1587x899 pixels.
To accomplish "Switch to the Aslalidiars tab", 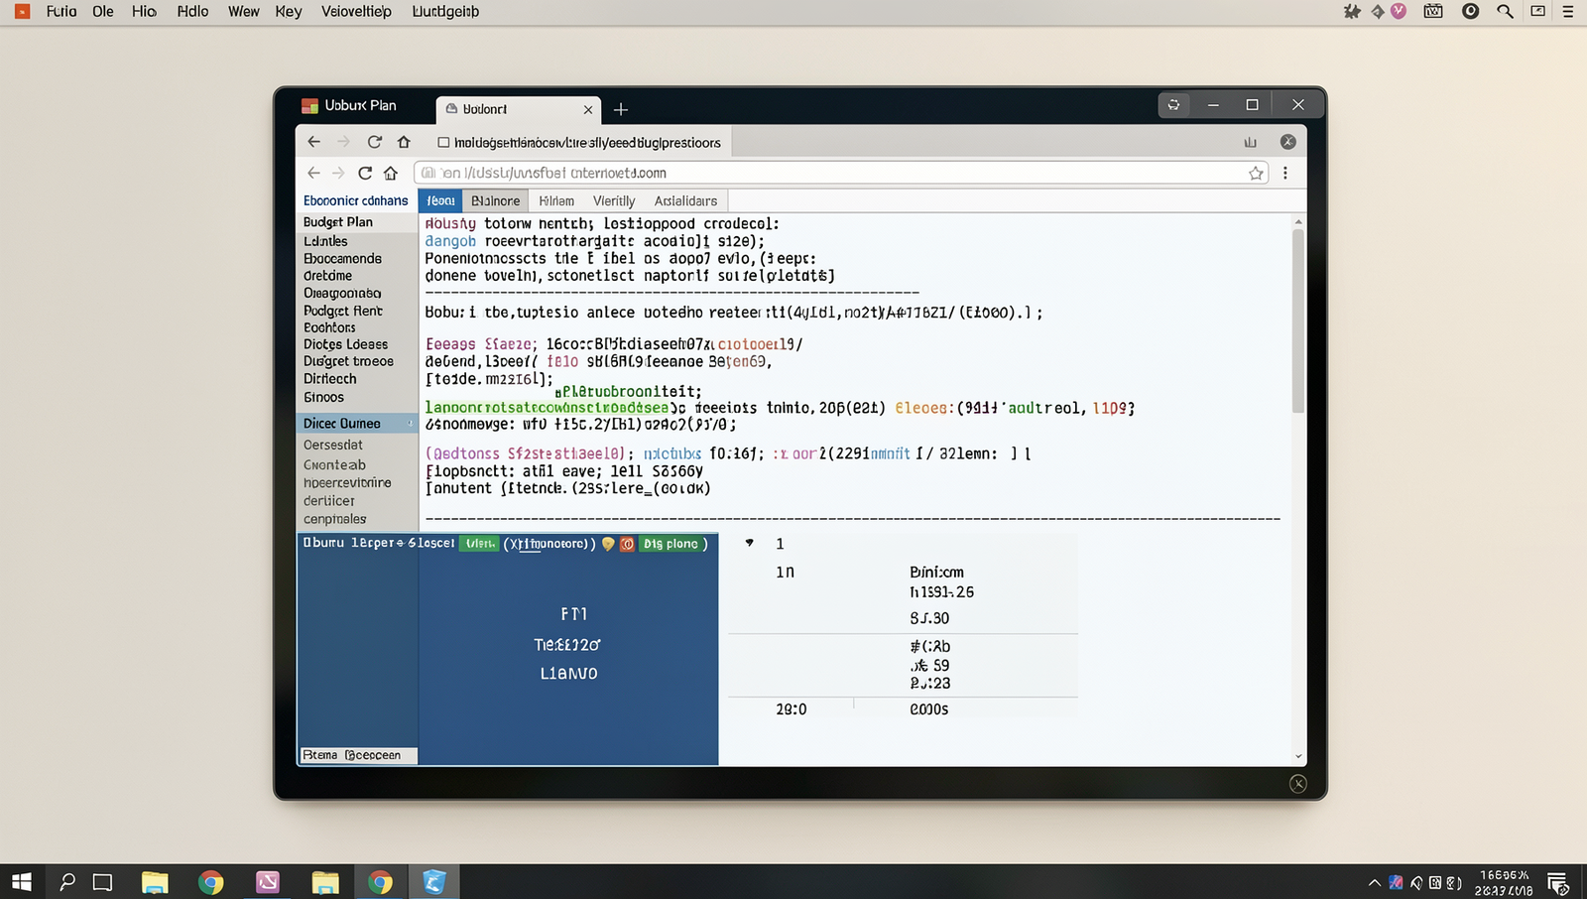I will click(x=685, y=200).
